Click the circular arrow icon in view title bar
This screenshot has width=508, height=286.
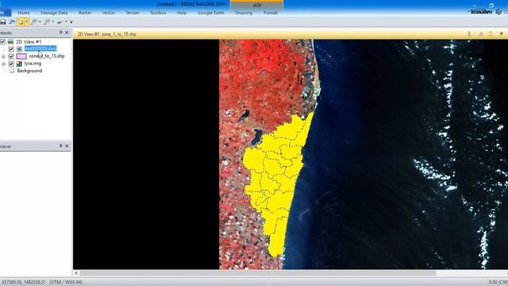click(479, 33)
